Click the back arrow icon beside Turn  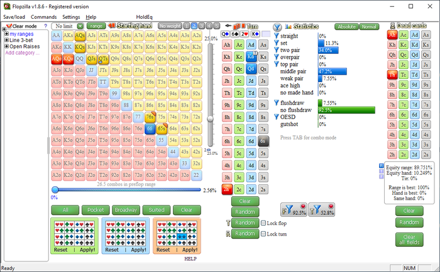pyautogui.click(x=228, y=26)
